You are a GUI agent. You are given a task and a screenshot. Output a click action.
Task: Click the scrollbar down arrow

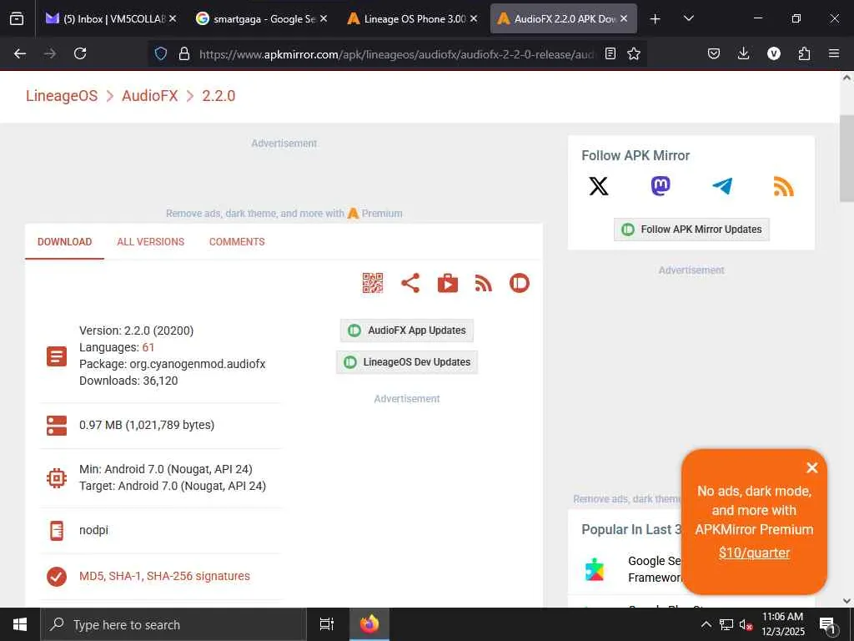pyautogui.click(x=846, y=601)
